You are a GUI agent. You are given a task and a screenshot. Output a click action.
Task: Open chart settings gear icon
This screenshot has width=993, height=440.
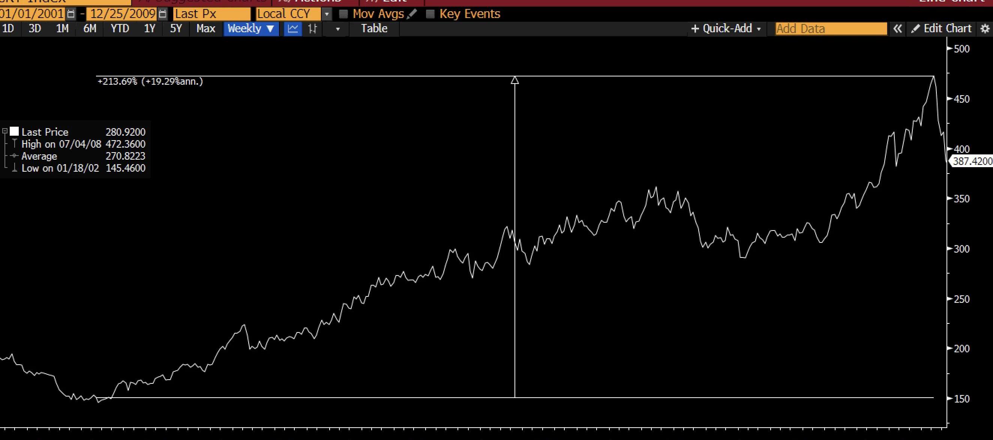(x=985, y=29)
